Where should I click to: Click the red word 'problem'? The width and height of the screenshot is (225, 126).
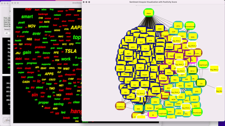point(40,47)
